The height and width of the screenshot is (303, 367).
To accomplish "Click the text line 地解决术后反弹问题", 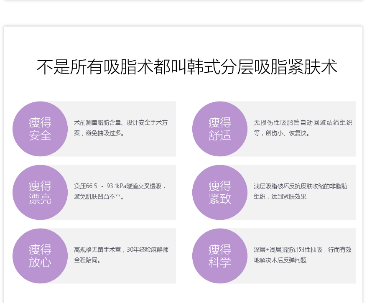I will (280, 260).
